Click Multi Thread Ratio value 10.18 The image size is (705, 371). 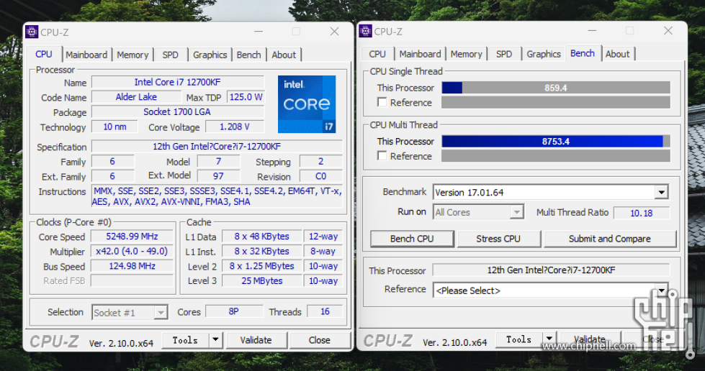click(x=641, y=213)
